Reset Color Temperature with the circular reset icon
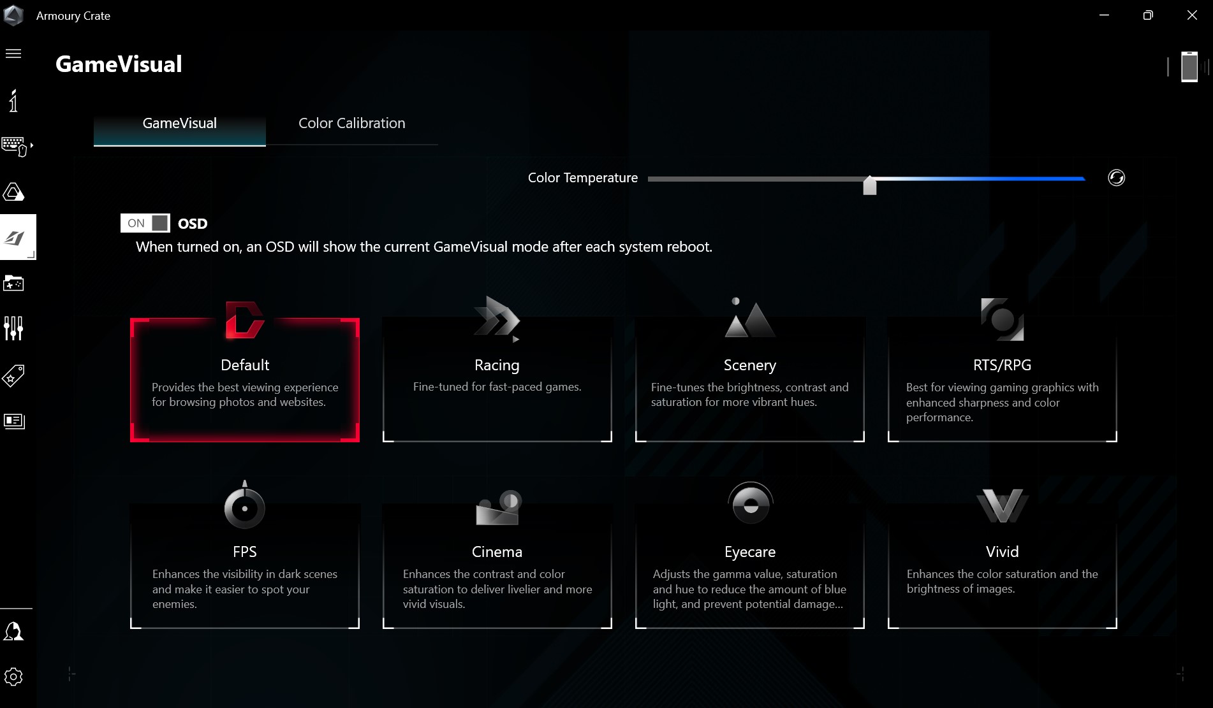 [x=1116, y=178]
